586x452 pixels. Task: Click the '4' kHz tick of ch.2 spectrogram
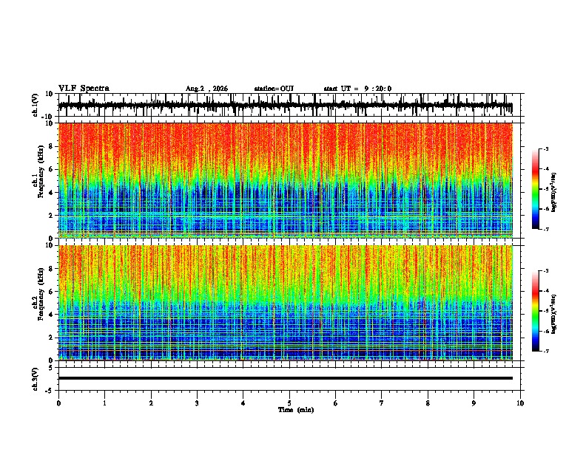point(51,315)
